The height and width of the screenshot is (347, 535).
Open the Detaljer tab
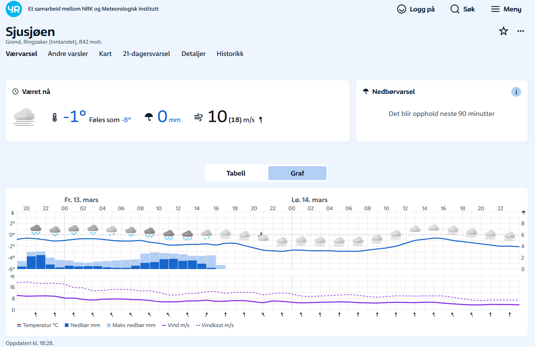(193, 53)
